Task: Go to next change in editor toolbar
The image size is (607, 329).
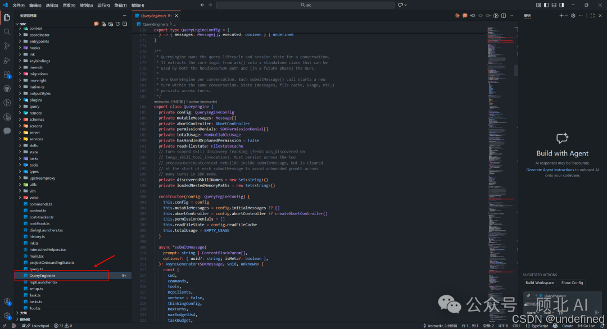Action: (x=488, y=16)
